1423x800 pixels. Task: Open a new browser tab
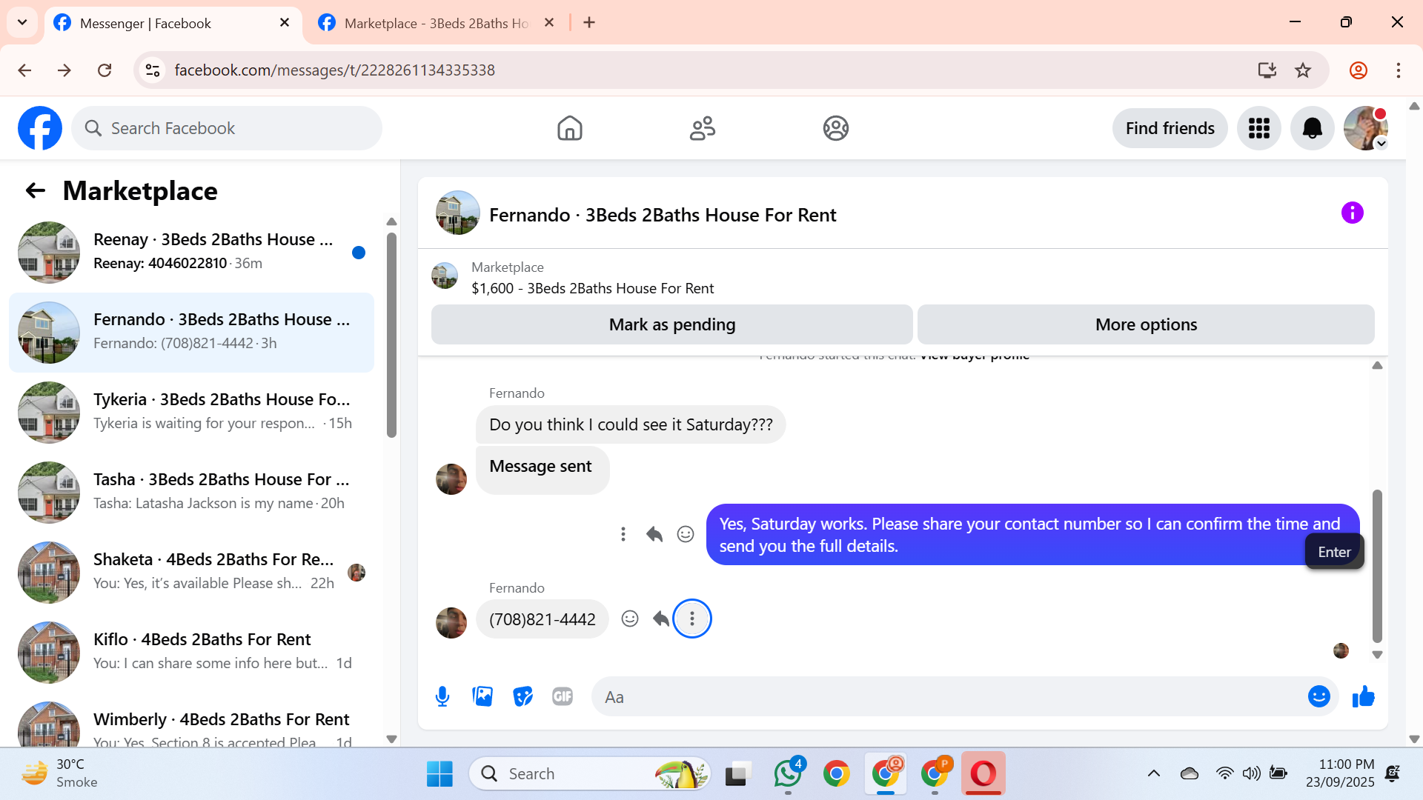pos(589,23)
